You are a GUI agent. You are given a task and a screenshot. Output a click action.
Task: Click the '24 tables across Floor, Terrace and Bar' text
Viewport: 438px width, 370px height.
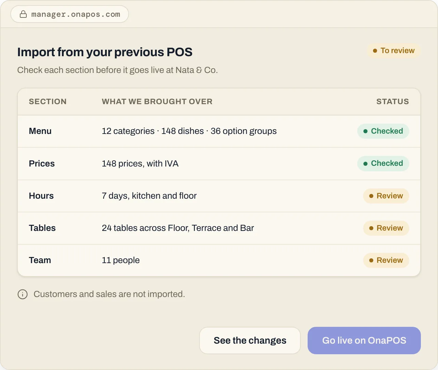[178, 228]
